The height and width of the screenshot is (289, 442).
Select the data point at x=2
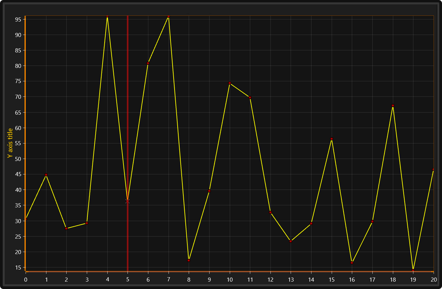coord(66,229)
